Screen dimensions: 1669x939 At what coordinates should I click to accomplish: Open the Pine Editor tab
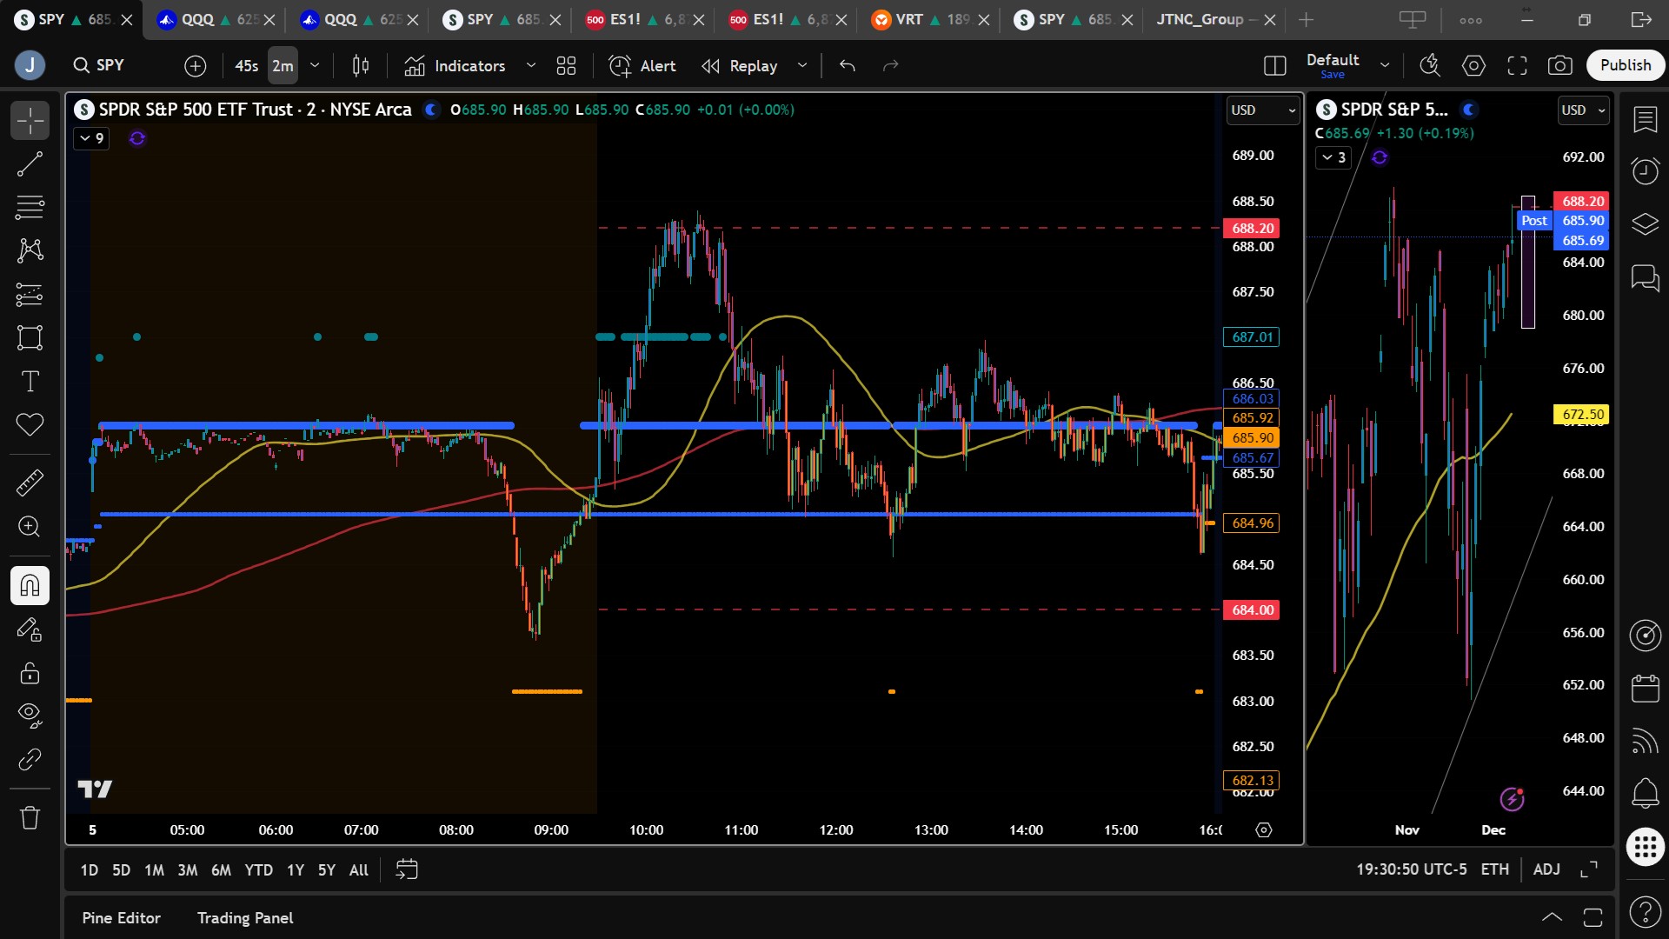tap(121, 918)
